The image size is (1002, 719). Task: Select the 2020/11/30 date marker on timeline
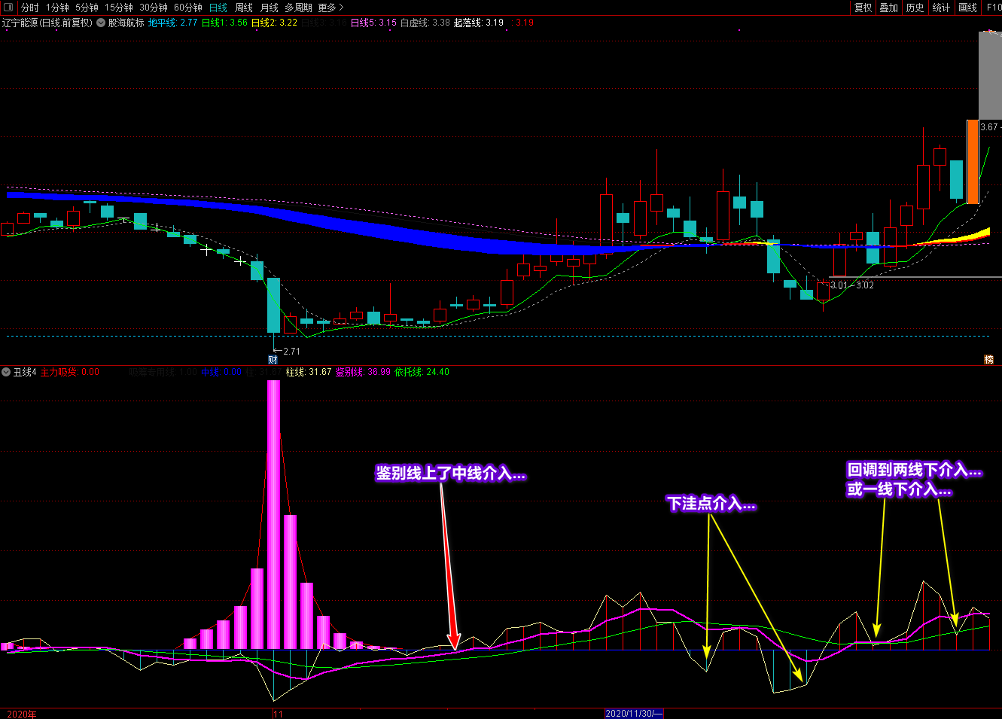pyautogui.click(x=634, y=714)
